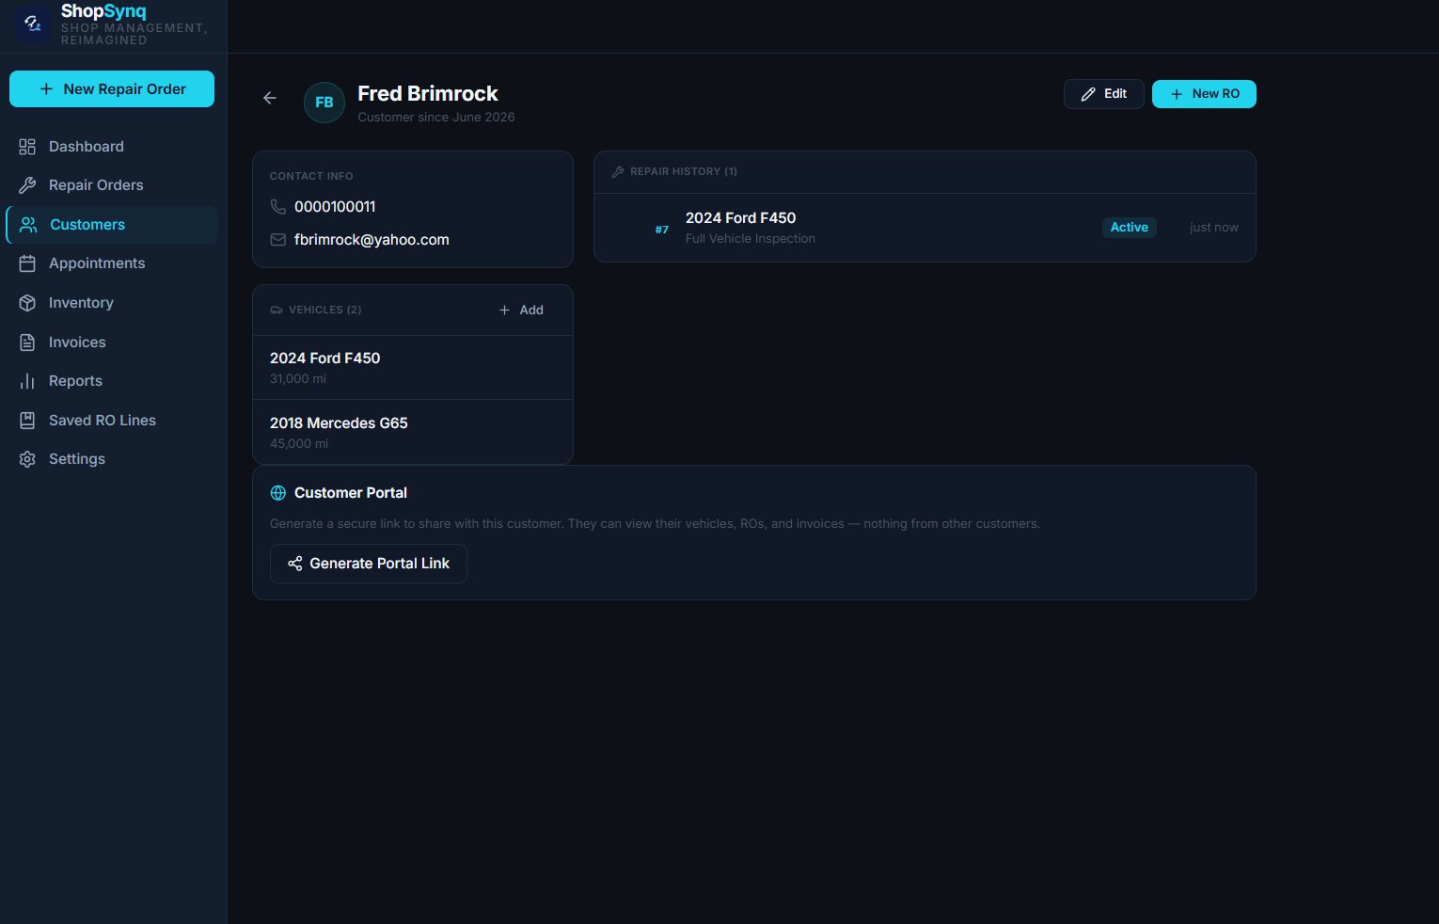Click the 45,000 mi mileage text
The image size is (1439, 924).
tap(299, 444)
